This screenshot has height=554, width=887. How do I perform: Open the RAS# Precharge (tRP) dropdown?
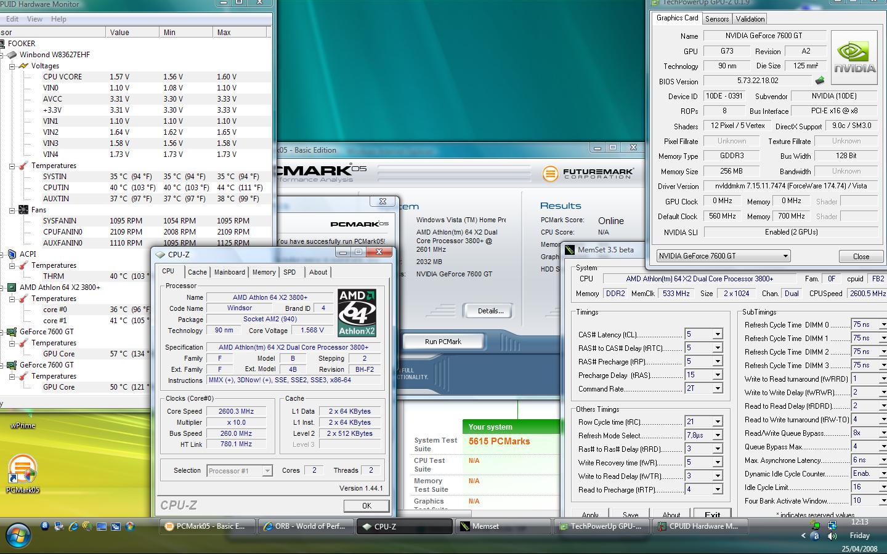click(x=718, y=361)
